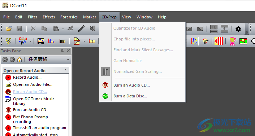Viewport: 255px width, 136px height.
Task: Click the Click noise filter icon
Action: (x=23, y=41)
